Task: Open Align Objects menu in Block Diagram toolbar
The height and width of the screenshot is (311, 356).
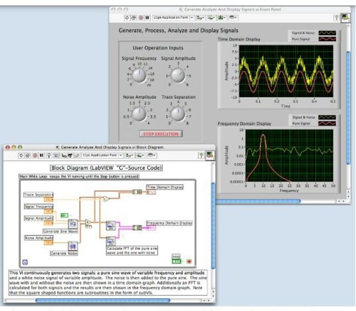Action: pos(130,155)
